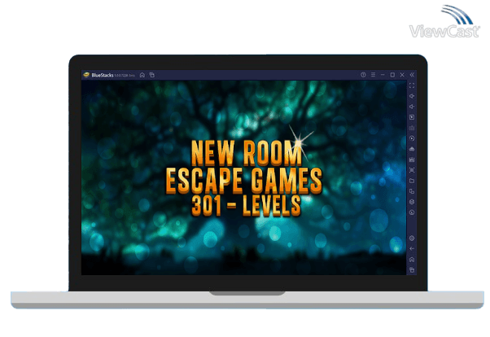Minimize the BlueStacks window
The width and height of the screenshot is (490, 337).
(383, 75)
